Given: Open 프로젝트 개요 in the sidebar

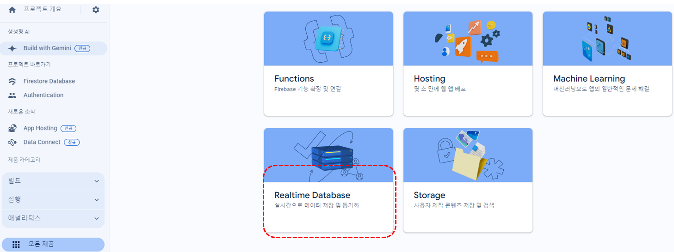Looking at the screenshot, I should (43, 9).
